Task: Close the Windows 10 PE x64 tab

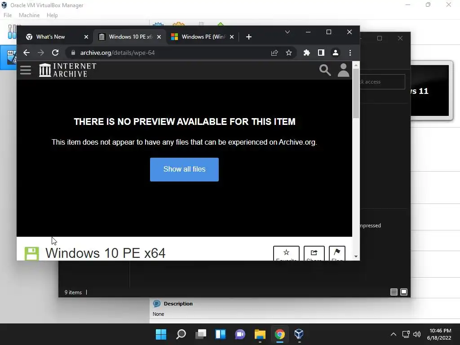Action: [x=159, y=37]
